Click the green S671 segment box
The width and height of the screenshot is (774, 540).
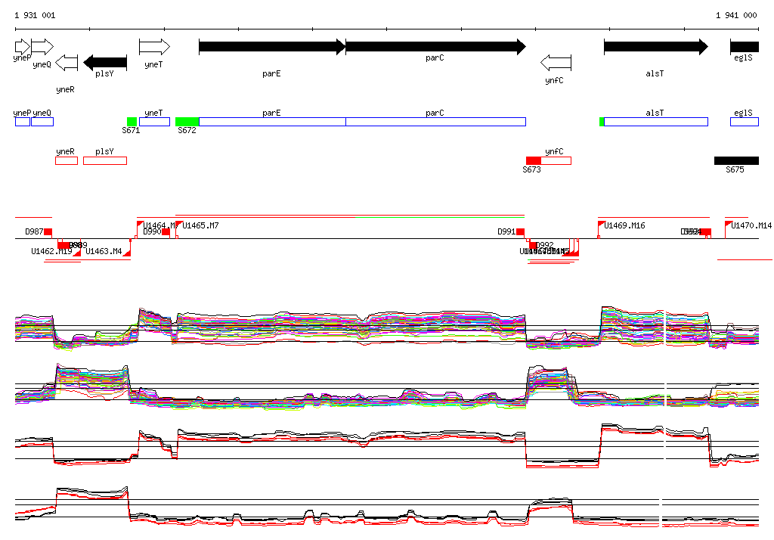pyautogui.click(x=132, y=122)
